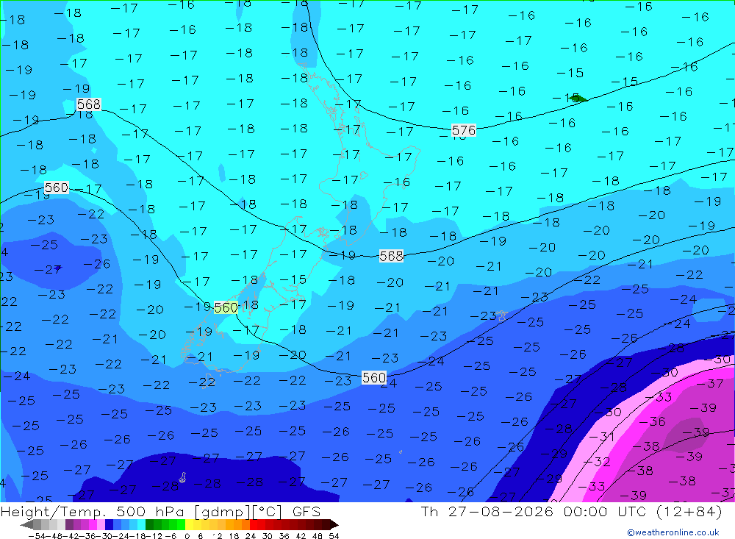Pick the dark purple legend swatch
This screenshot has width=735, height=539.
coord(69,524)
